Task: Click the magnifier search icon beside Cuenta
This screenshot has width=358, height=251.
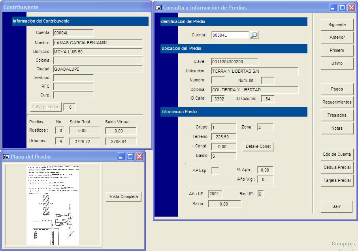Action: point(254,35)
